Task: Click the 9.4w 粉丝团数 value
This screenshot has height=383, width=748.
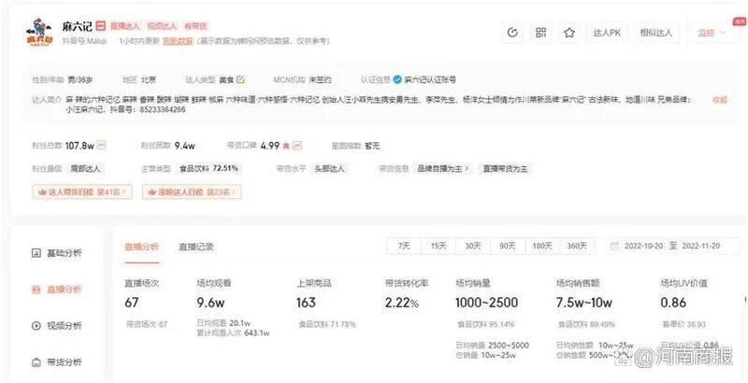Action: click(184, 146)
